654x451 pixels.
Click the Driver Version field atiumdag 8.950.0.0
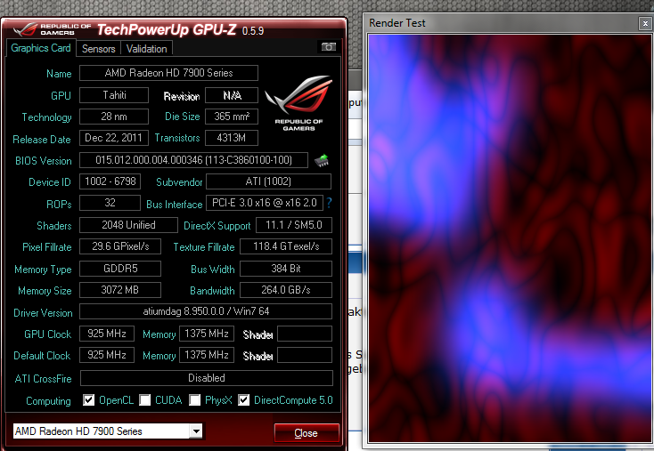206,311
